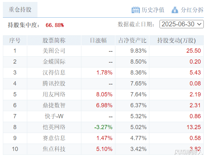Click 7.65% net asset ratio of 腾讯控股

[138, 84]
